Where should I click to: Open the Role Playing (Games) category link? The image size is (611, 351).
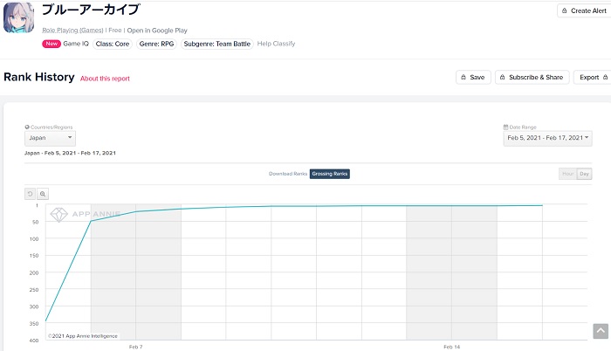72,31
